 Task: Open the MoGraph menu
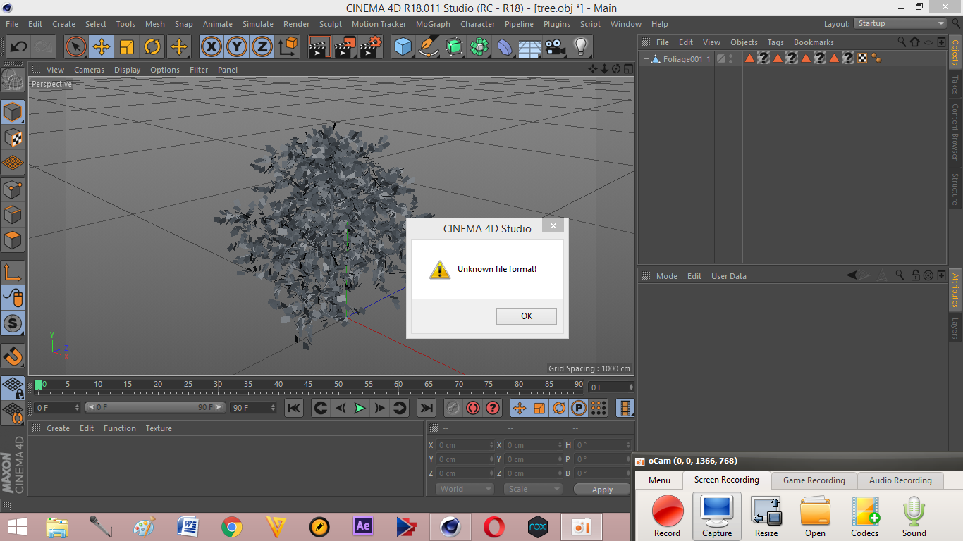(433, 24)
